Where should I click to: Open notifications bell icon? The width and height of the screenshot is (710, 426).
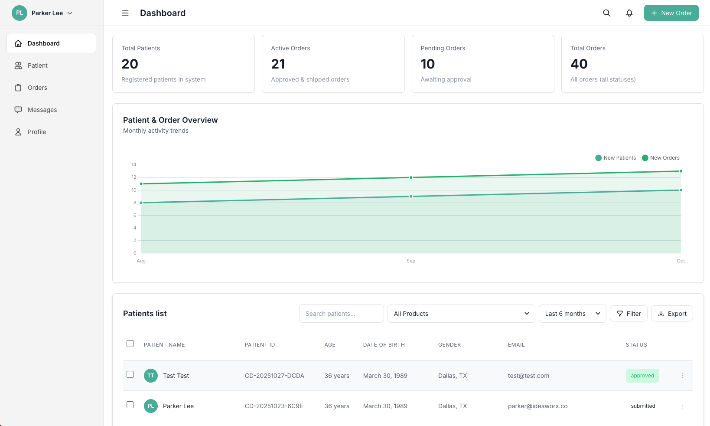point(629,13)
